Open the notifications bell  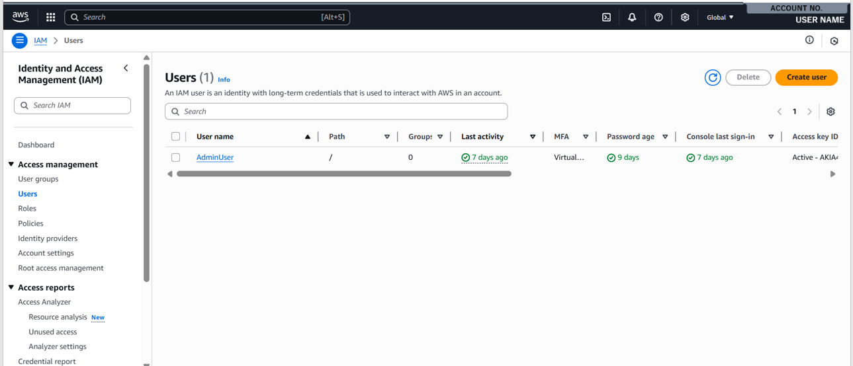point(632,17)
